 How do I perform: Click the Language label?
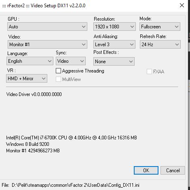(x=17, y=53)
